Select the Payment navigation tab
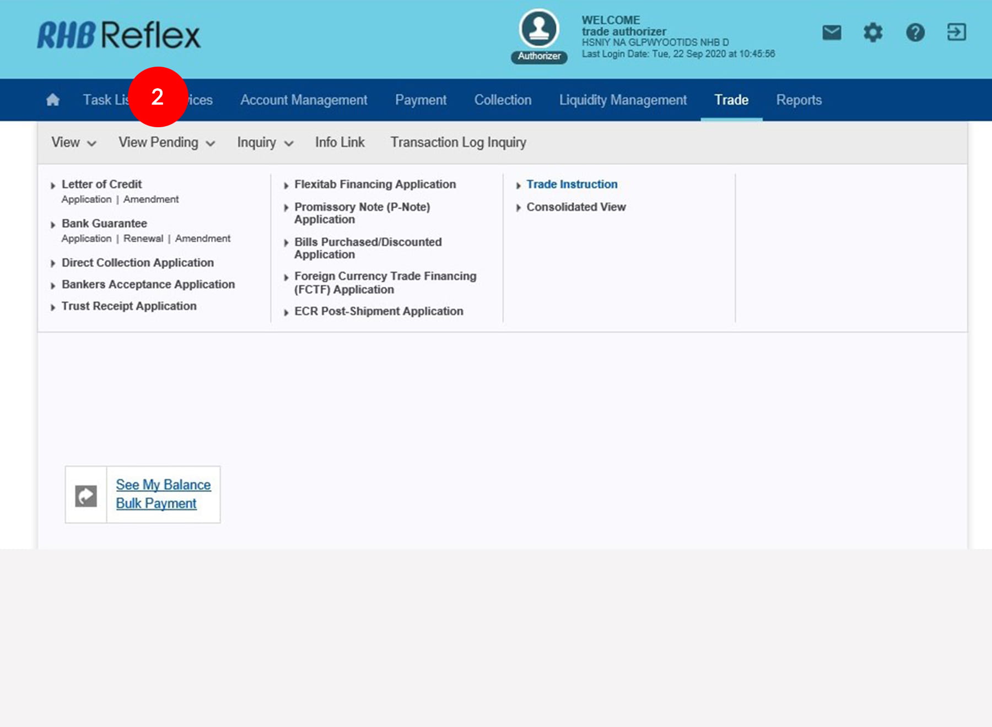This screenshot has height=727, width=992. 420,100
